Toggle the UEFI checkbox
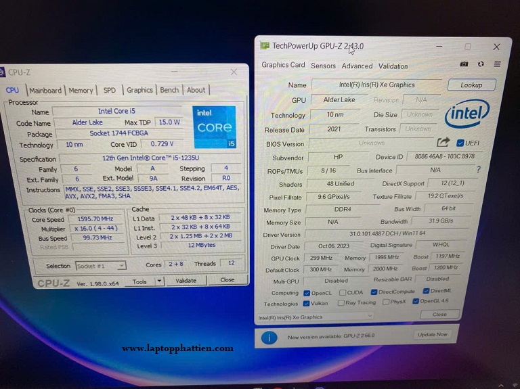Screen dimensions: 520x389 click(x=460, y=143)
